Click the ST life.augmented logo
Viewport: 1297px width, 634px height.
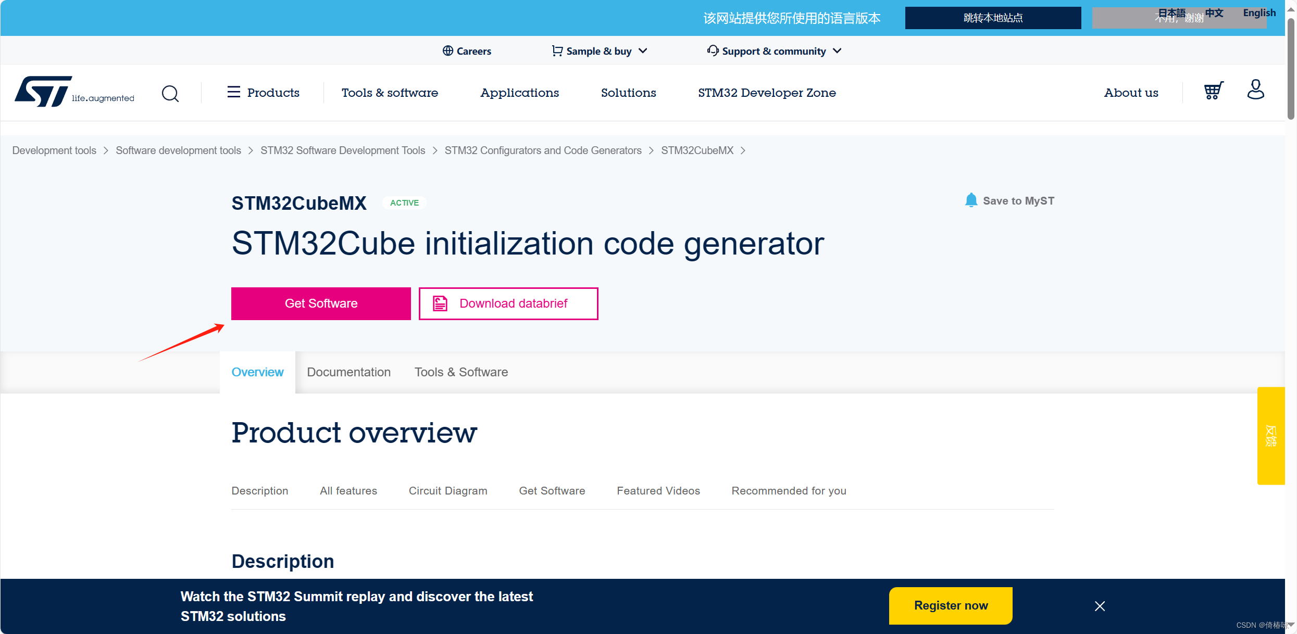click(74, 92)
